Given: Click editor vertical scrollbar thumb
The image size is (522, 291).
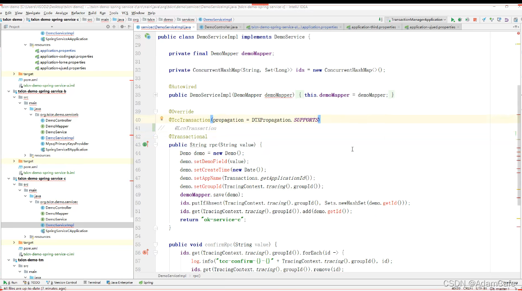Looking at the screenshot, I should [x=520, y=145].
